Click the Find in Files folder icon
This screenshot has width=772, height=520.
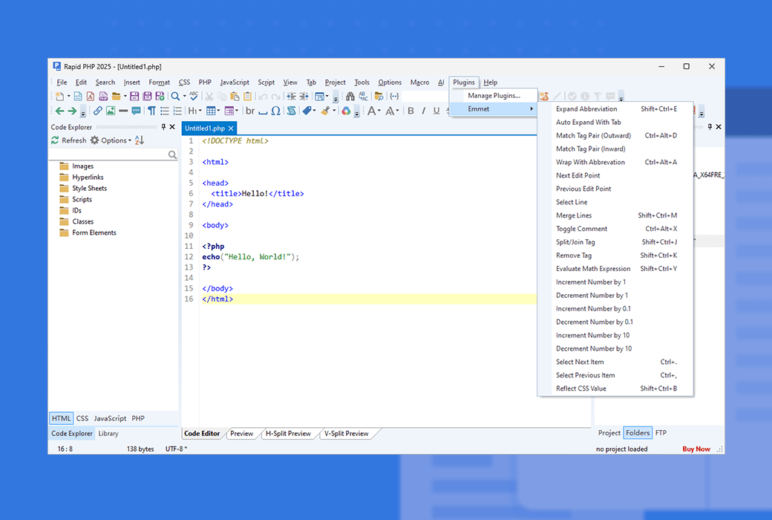click(x=379, y=96)
